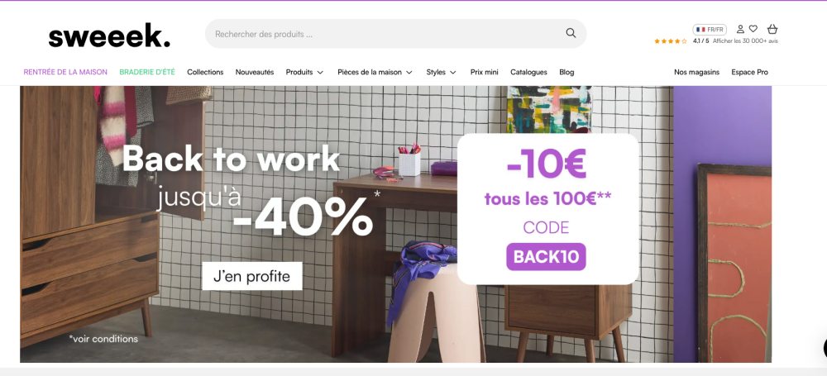The width and height of the screenshot is (827, 376).
Task: Click the star rating icons
Action: (671, 41)
